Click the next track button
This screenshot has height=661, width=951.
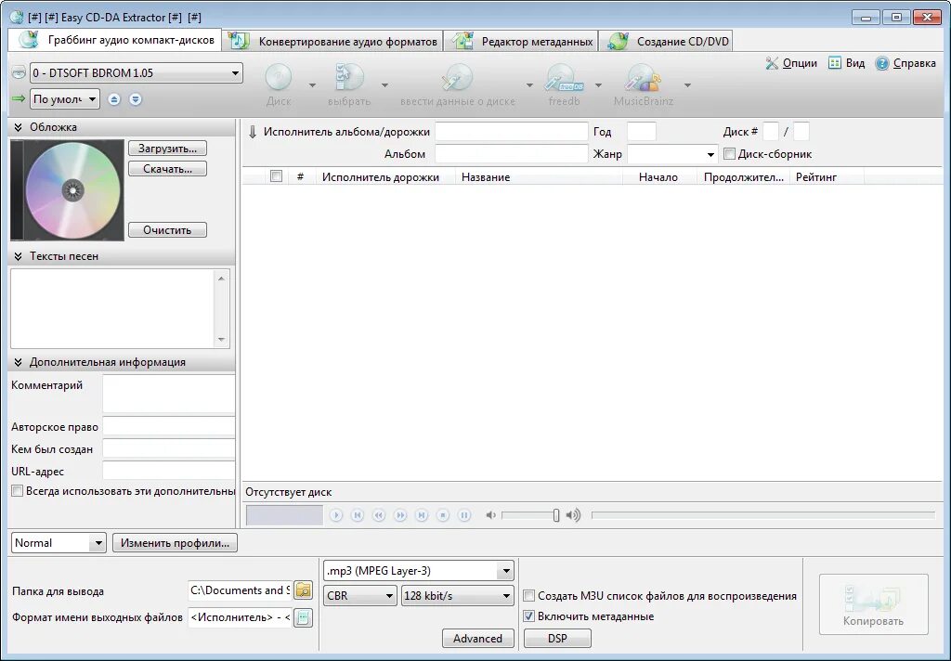422,515
